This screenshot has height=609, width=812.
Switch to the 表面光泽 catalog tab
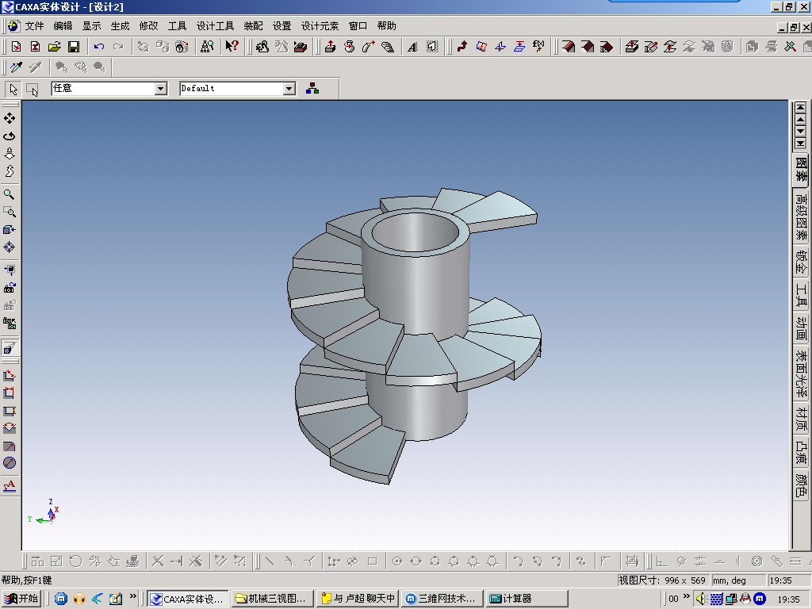coord(801,374)
